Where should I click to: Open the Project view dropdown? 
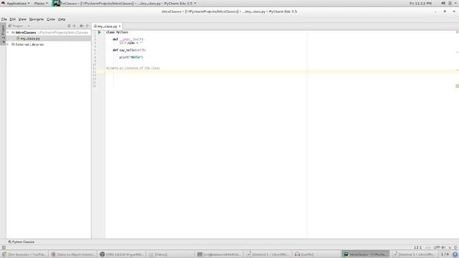[29, 26]
